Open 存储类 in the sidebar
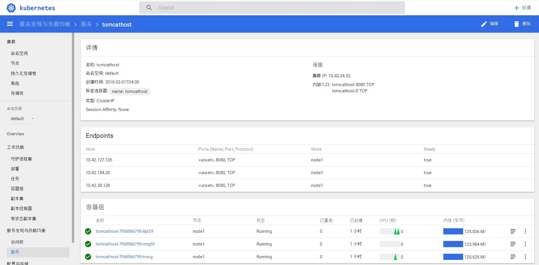 17,93
